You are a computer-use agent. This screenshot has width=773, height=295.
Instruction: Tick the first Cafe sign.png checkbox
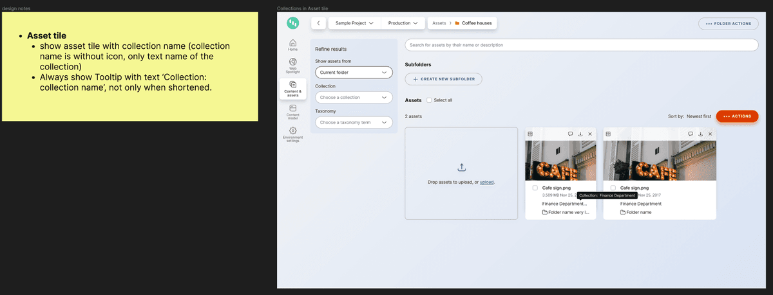pyautogui.click(x=535, y=188)
